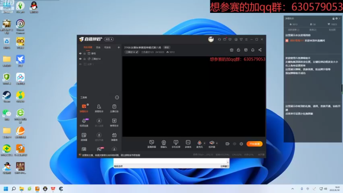Open WPS icon on taskbar

53,189
